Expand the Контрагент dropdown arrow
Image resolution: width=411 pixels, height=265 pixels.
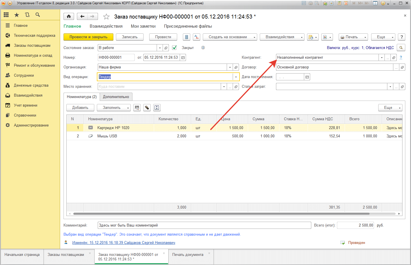click(x=382, y=58)
